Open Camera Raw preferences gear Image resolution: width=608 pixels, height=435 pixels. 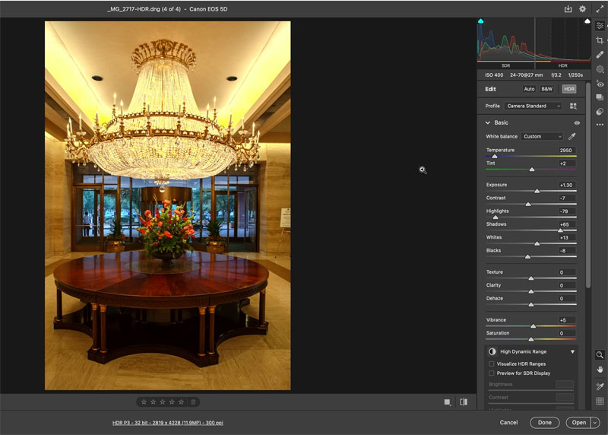tap(582, 8)
